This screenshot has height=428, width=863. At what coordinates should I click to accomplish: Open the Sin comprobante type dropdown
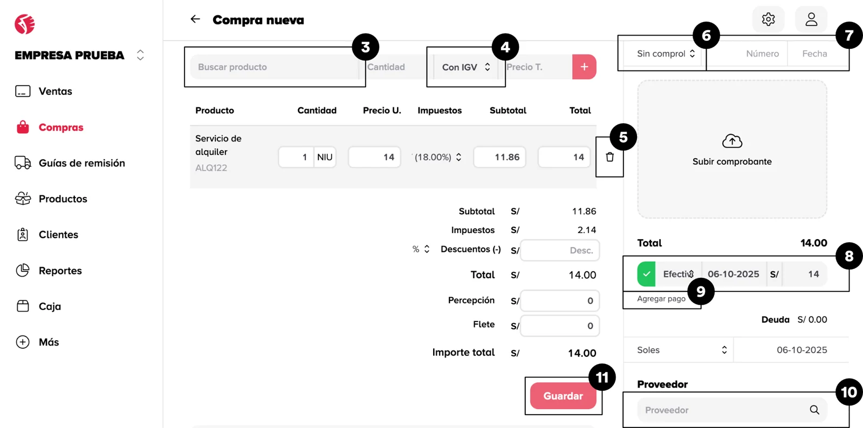click(666, 54)
